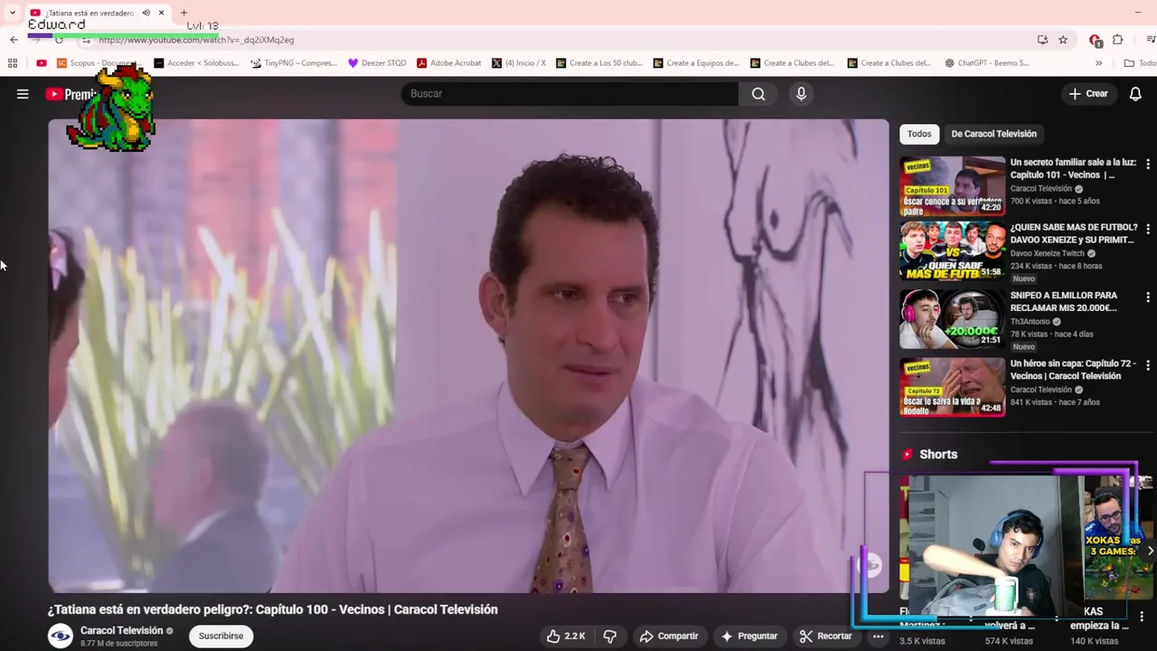Close the '¿Tatiana está en verdadero' tab
This screenshot has width=1157, height=651.
pos(161,13)
